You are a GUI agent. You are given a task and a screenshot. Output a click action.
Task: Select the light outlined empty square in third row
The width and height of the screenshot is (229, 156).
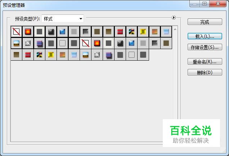click(131, 55)
